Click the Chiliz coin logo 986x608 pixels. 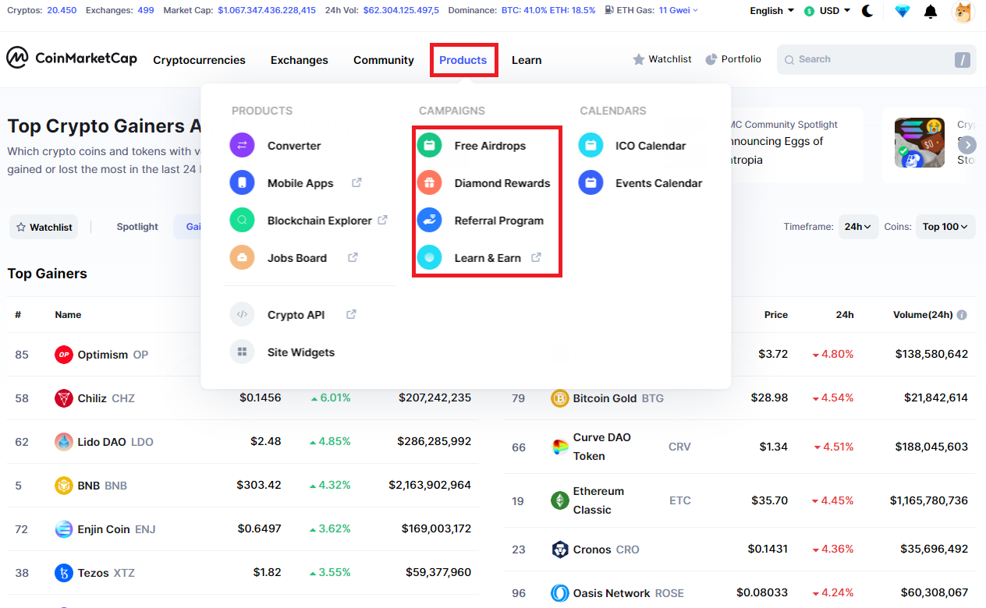63,398
